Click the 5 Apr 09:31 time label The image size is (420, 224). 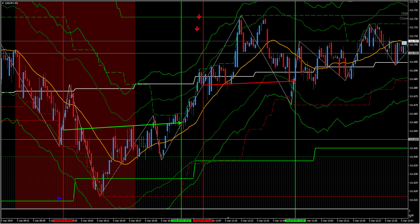[23, 221]
